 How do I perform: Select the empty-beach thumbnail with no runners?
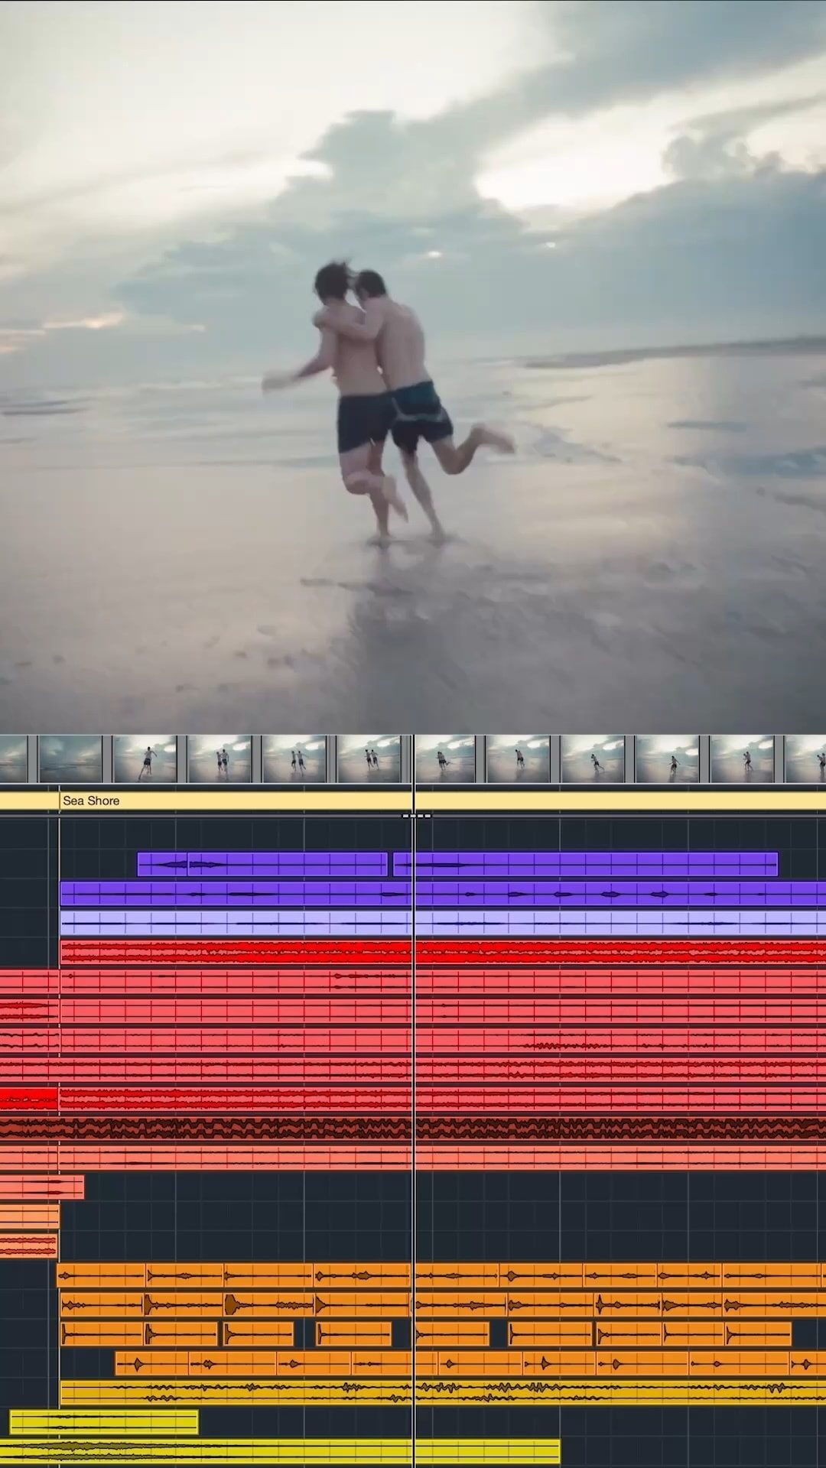70,758
